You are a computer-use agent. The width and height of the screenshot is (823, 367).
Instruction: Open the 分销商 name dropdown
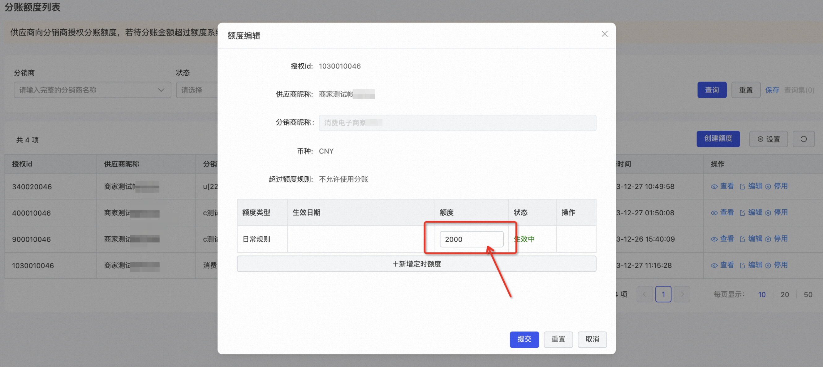92,90
